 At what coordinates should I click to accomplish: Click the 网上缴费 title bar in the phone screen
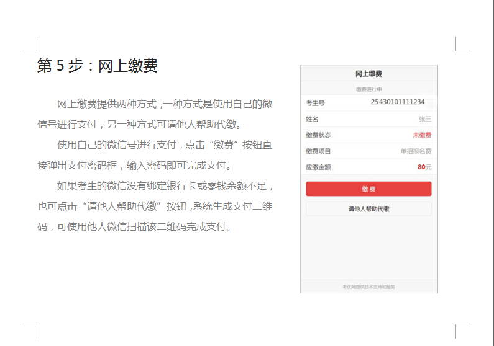[368, 74]
